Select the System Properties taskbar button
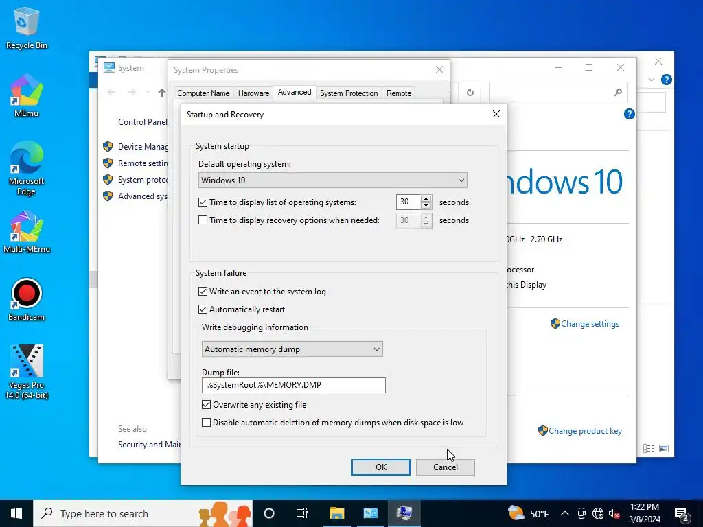This screenshot has width=703, height=527. coord(404,513)
